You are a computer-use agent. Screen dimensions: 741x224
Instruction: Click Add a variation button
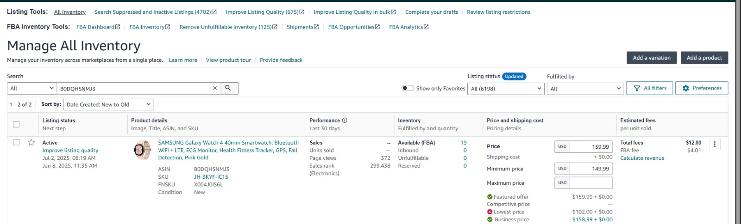652,58
